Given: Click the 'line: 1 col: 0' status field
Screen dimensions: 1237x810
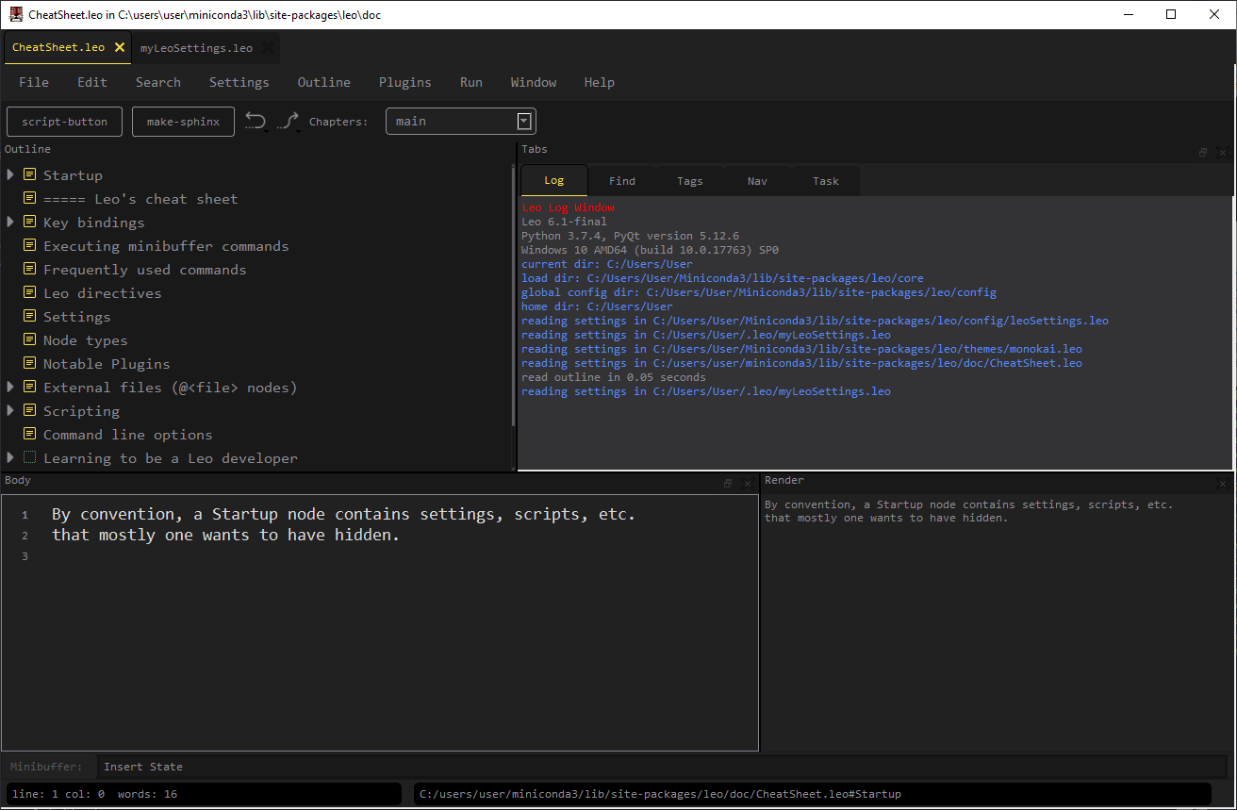Looking at the screenshot, I should coord(58,794).
